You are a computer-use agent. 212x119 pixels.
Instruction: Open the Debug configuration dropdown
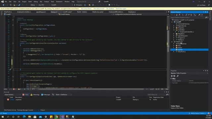click(34, 5)
